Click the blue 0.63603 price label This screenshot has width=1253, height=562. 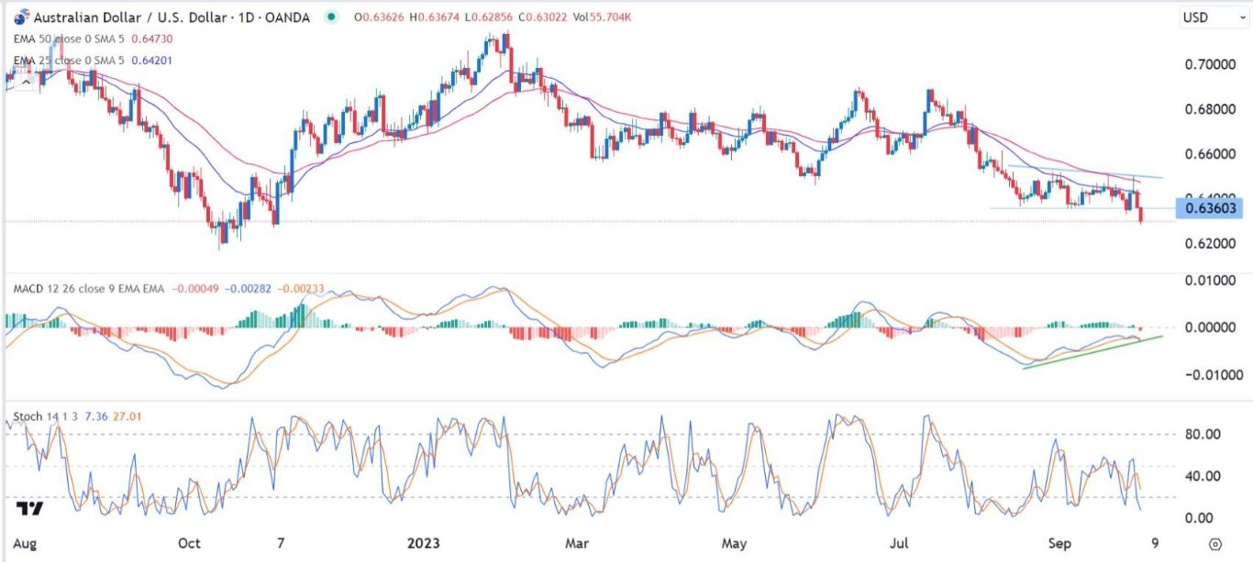coord(1211,208)
